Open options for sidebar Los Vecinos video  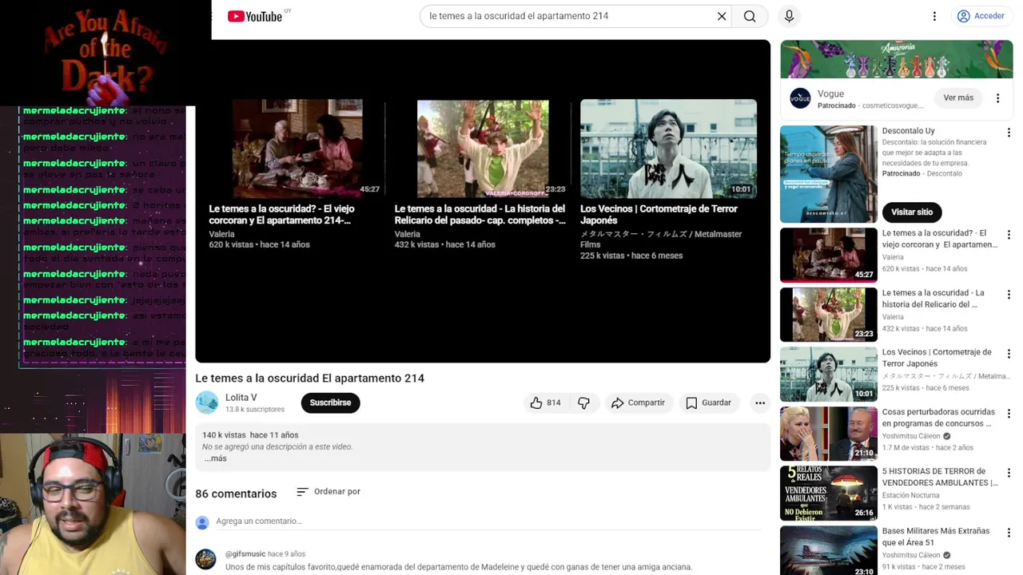click(1009, 354)
